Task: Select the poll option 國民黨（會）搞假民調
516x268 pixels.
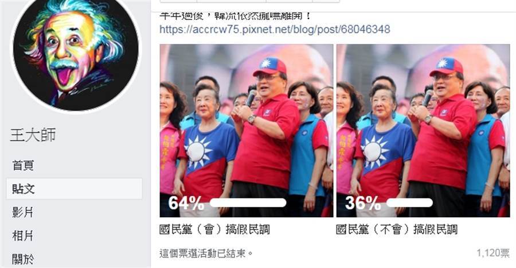Action: 214,229
